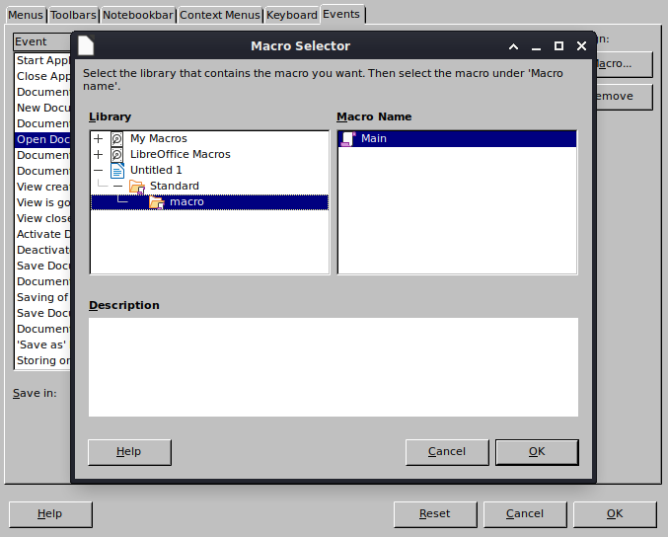Expand the My Macros tree node
Screen dimensions: 668x537
coord(99,139)
